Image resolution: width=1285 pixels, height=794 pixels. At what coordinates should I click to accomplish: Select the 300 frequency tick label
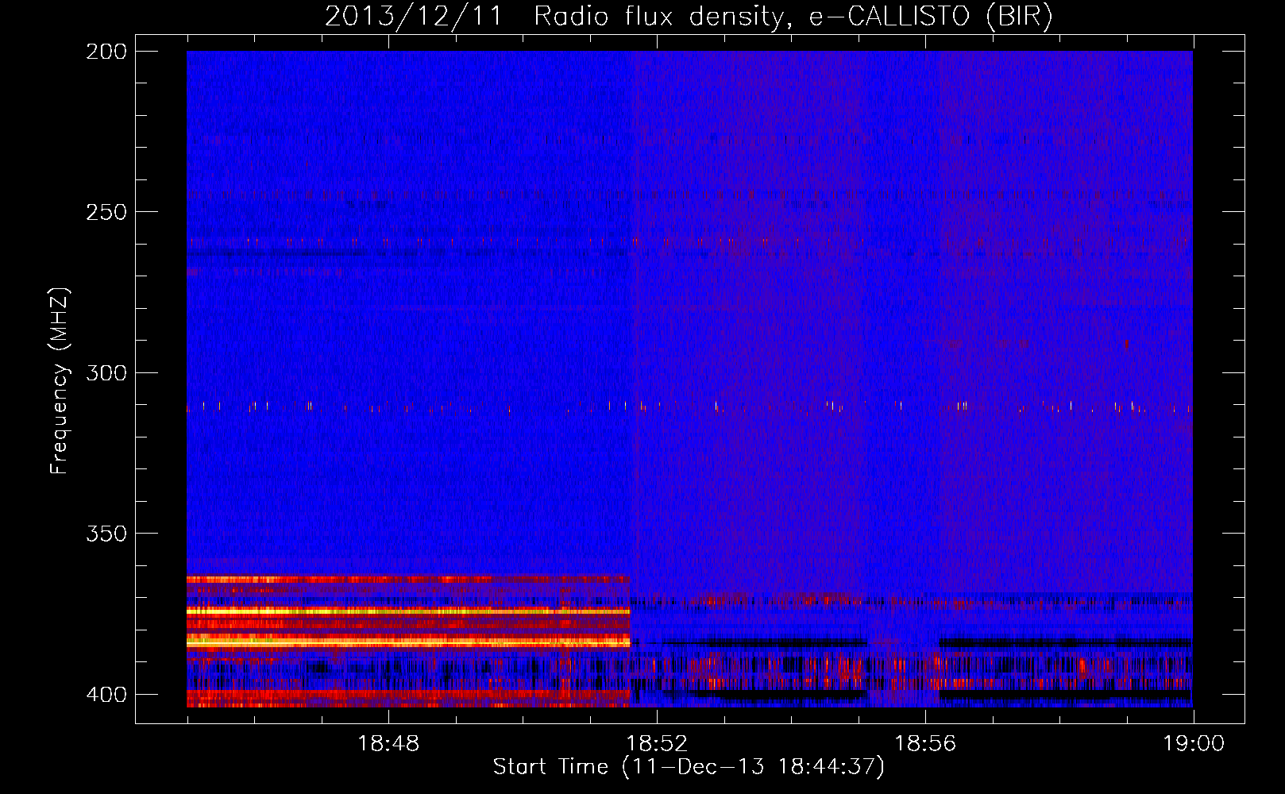click(x=106, y=372)
